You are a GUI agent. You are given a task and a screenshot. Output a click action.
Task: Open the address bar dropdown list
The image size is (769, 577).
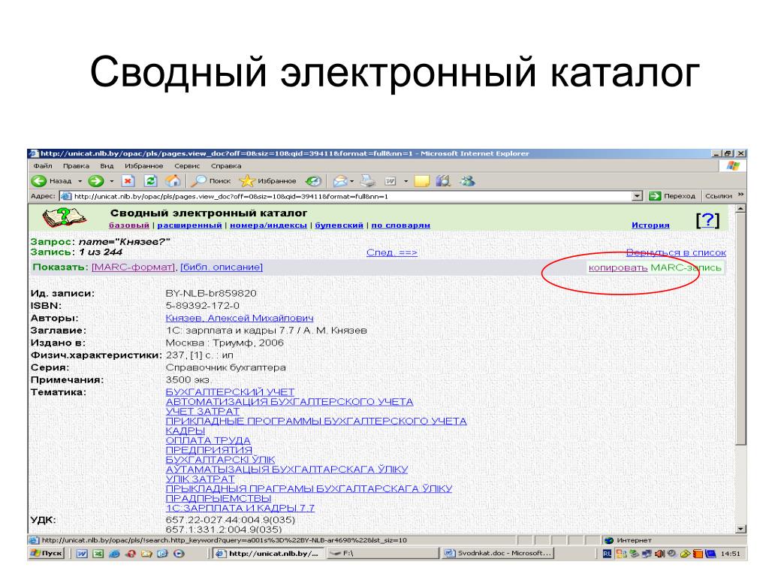coord(637,196)
